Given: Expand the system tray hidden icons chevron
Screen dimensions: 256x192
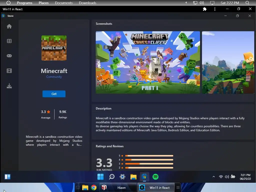Looking at the screenshot, I should pyautogui.click(x=213, y=177).
